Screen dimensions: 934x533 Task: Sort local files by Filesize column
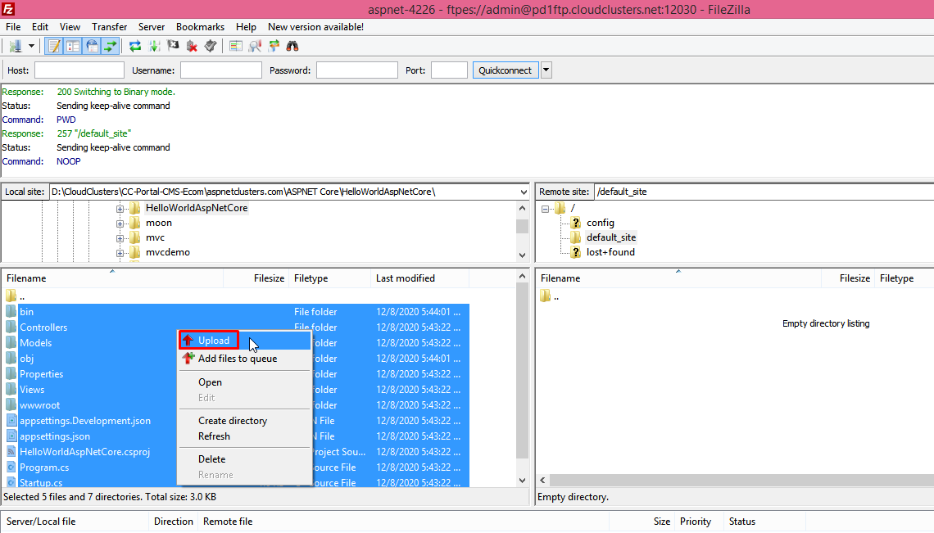pyautogui.click(x=256, y=278)
